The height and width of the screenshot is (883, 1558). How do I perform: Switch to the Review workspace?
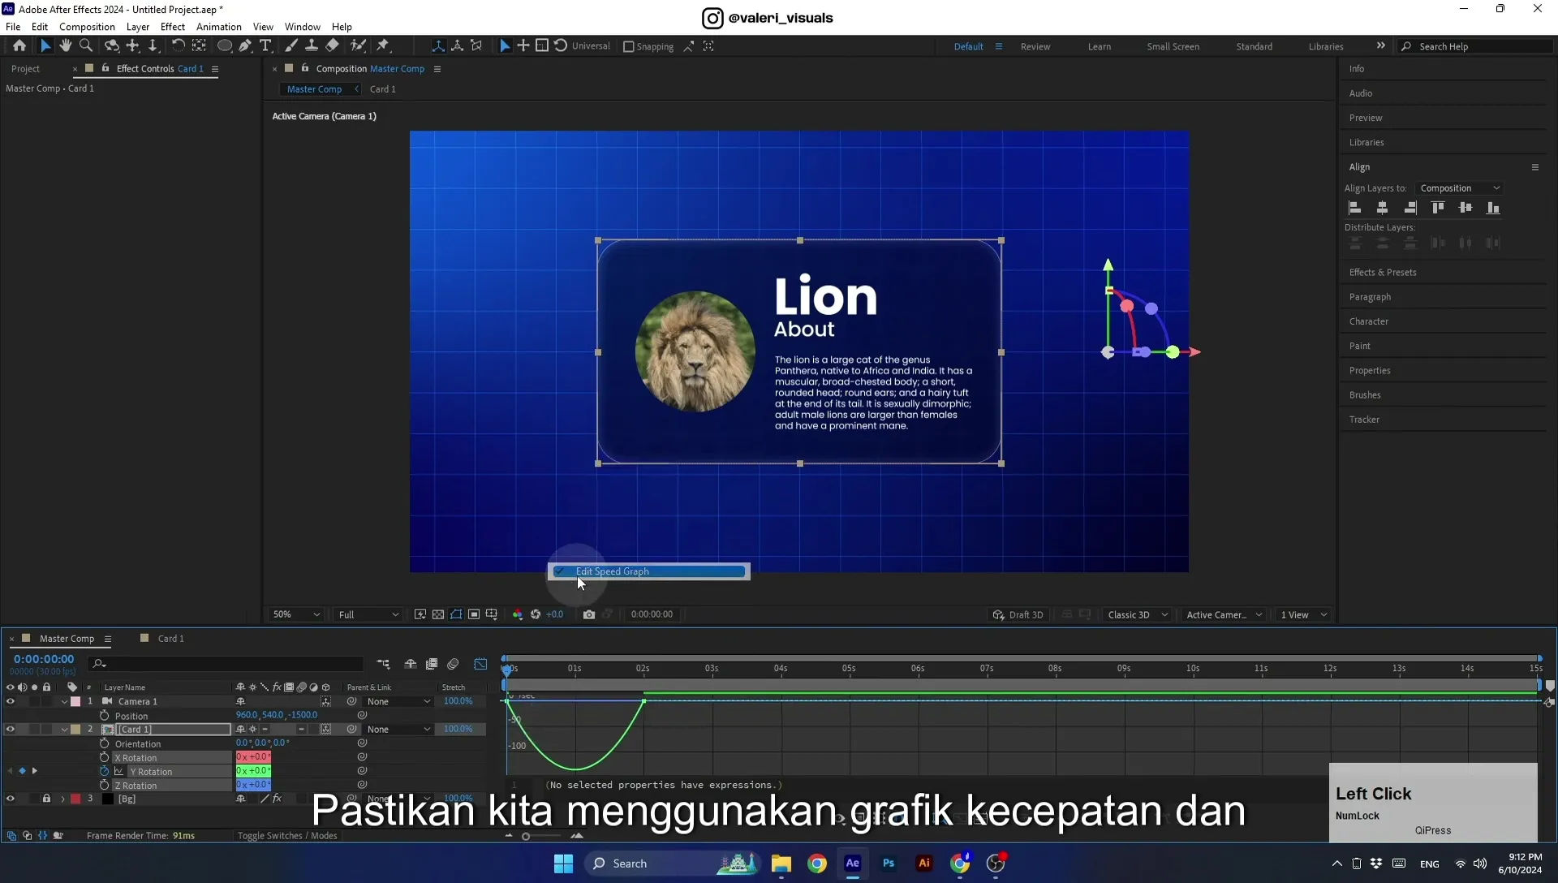pos(1035,46)
